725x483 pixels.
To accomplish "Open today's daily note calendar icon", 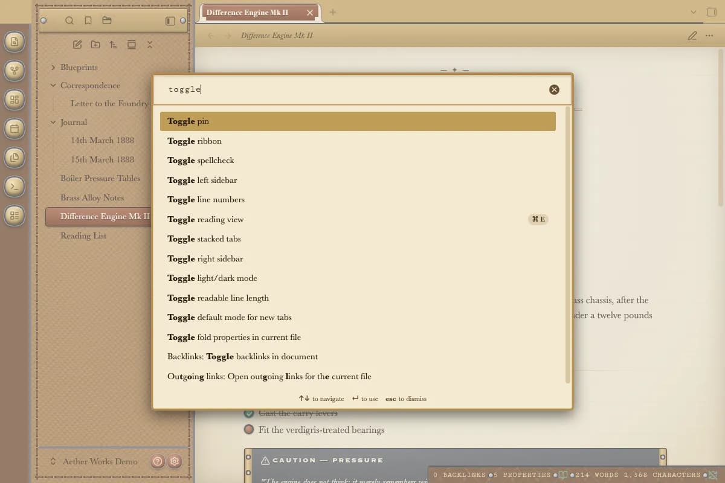I will pyautogui.click(x=15, y=129).
